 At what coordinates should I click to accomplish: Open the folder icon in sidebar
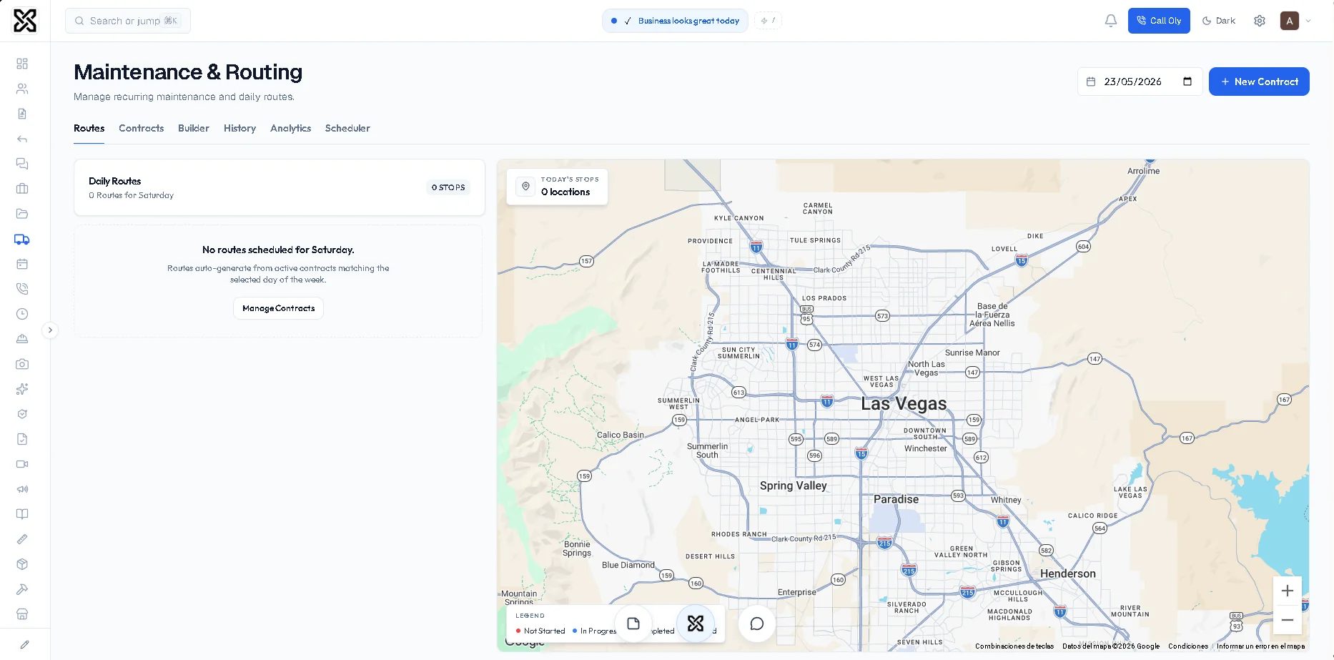[x=22, y=214]
